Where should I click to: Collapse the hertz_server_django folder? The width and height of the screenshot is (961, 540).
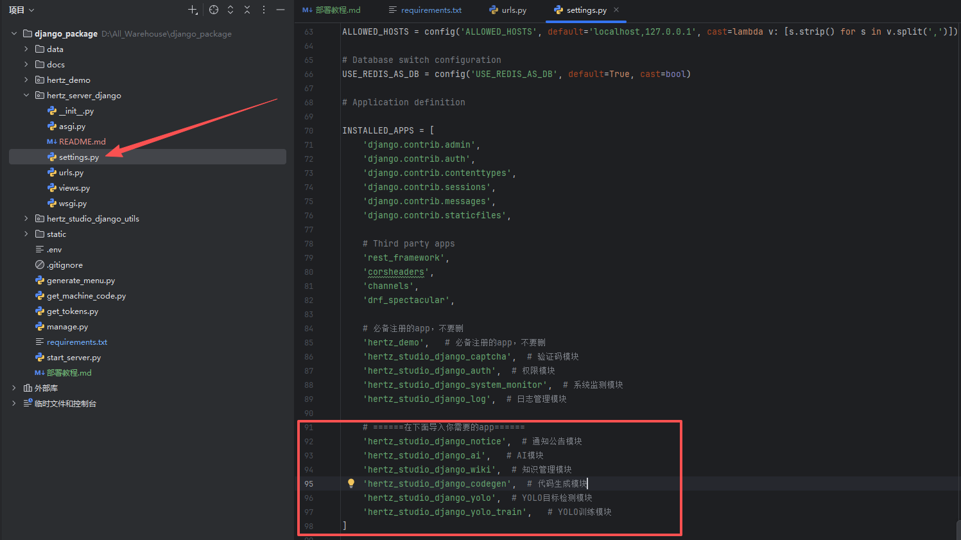pyautogui.click(x=26, y=96)
